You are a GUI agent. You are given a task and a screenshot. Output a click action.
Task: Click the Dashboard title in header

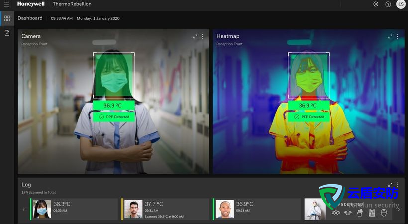tap(30, 18)
